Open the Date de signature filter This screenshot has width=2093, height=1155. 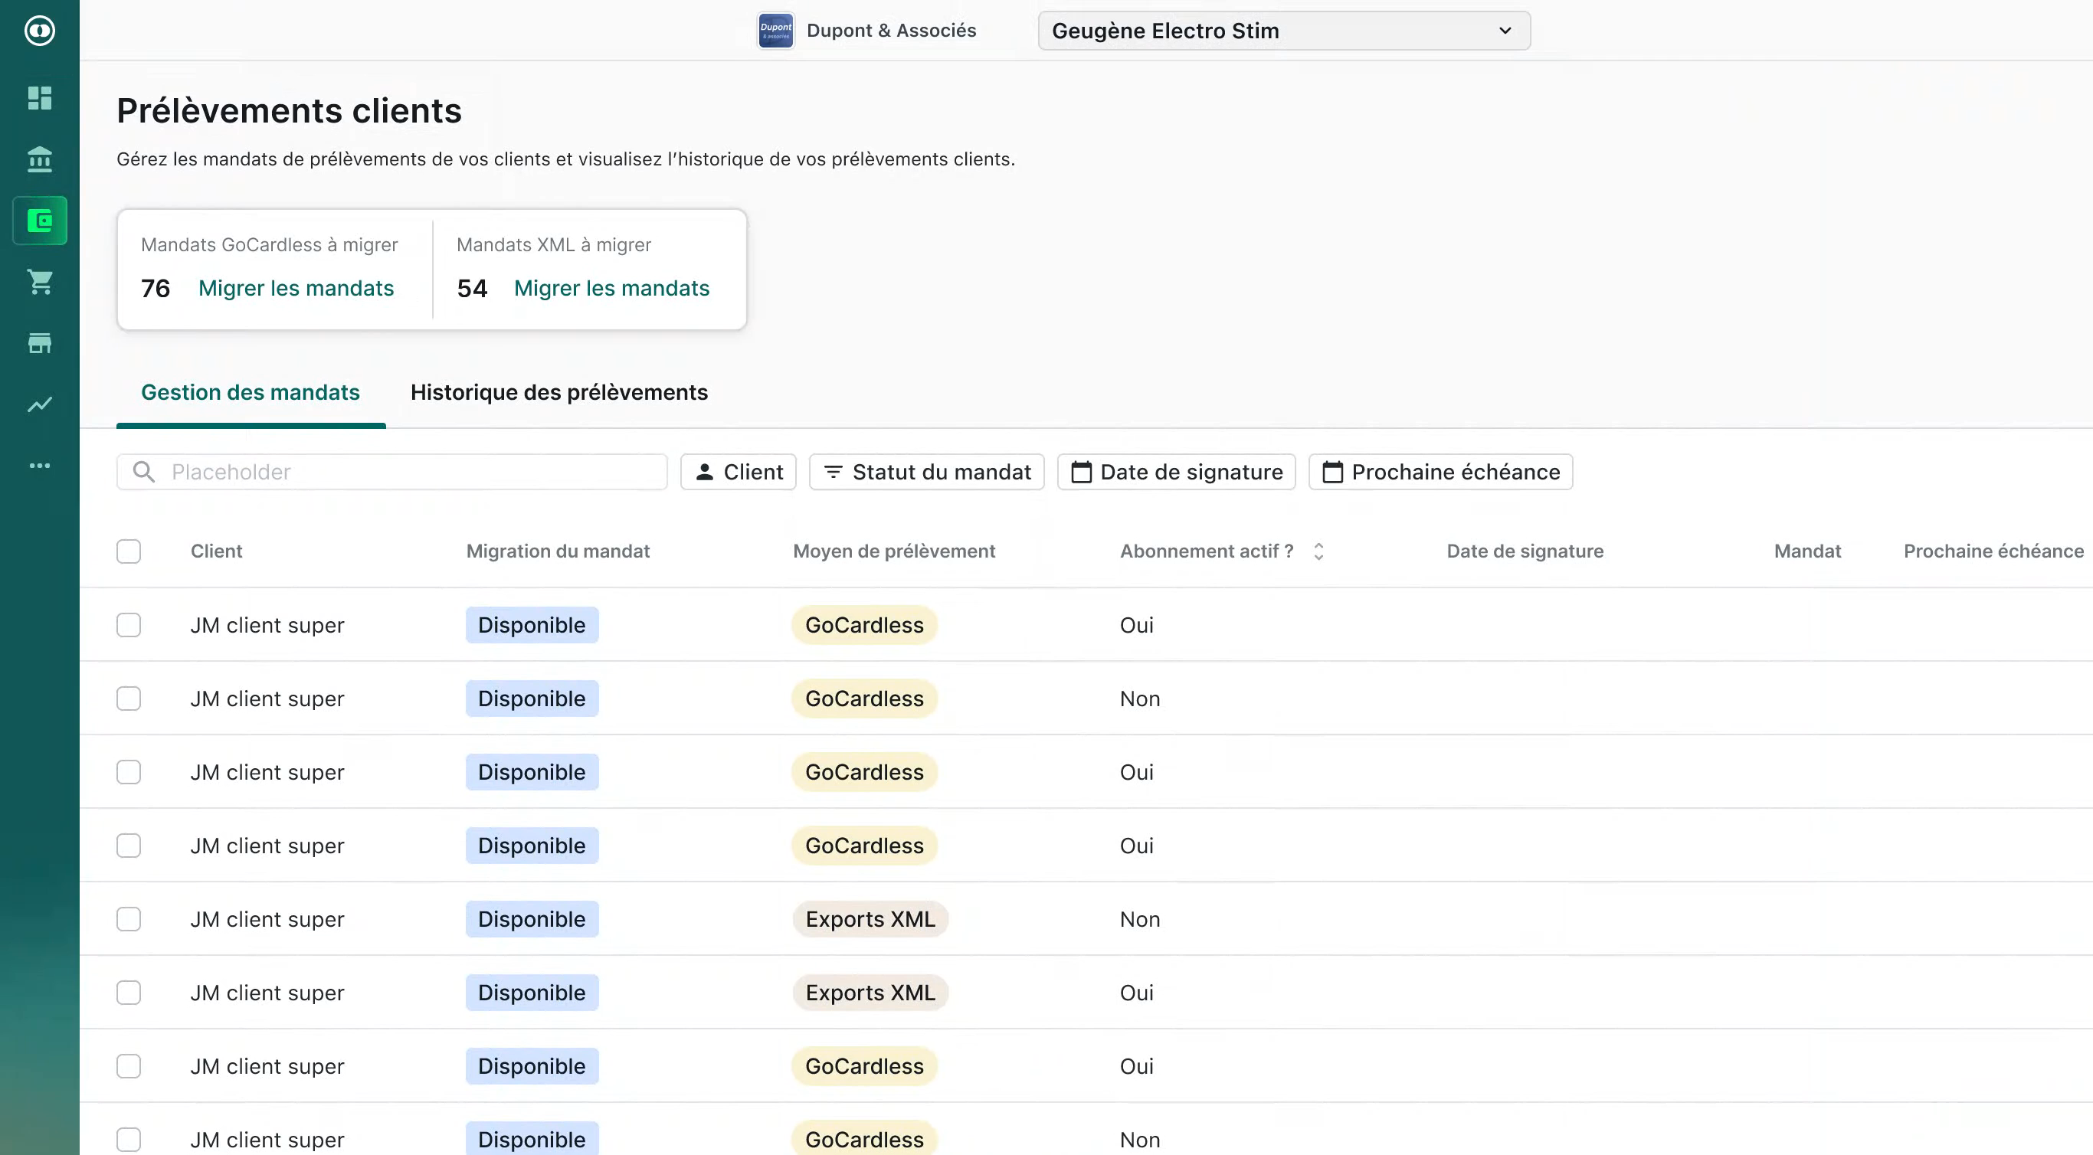(1176, 472)
